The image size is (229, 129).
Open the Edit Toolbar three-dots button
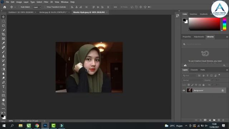[x=3, y=109]
